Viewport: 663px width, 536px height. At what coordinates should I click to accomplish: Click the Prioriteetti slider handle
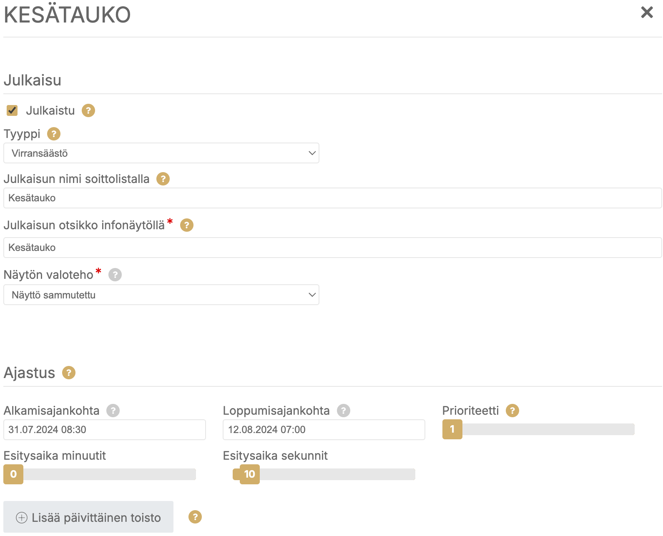452,429
